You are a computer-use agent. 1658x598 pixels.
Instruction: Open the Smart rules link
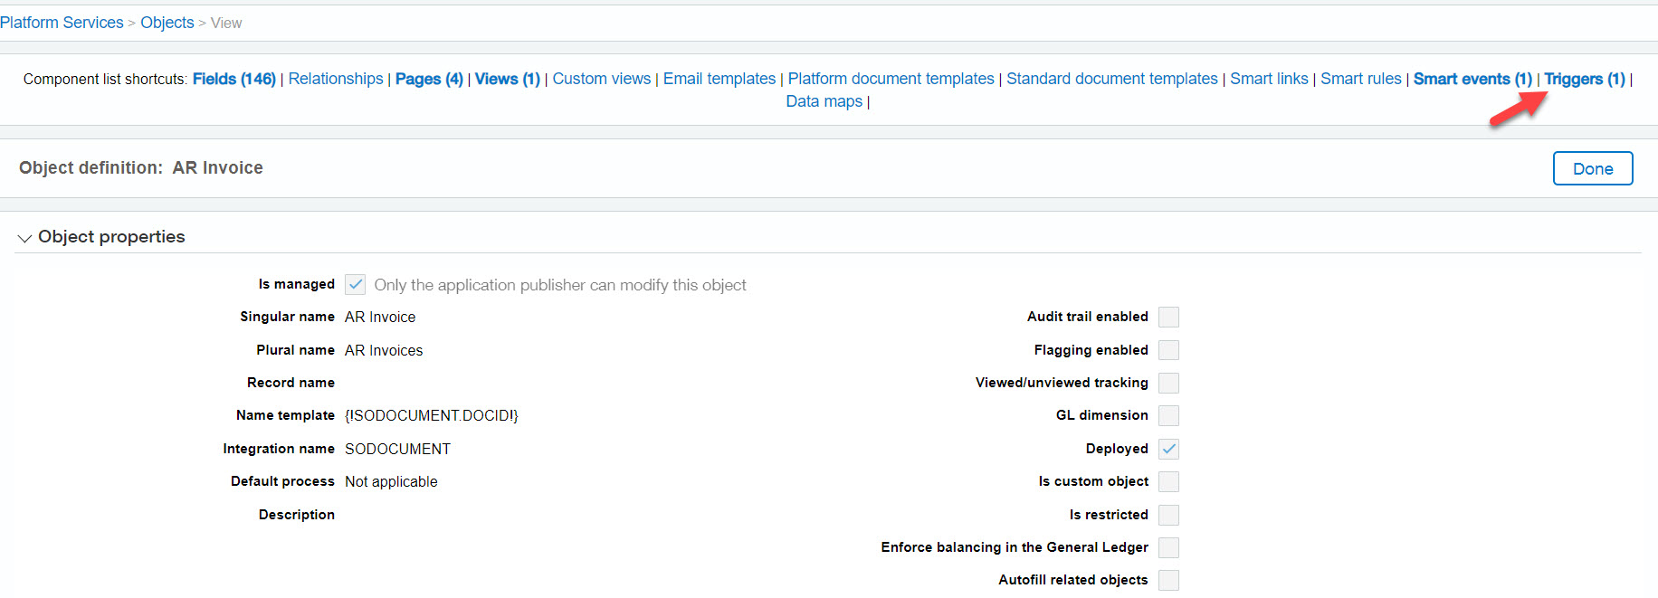pyautogui.click(x=1360, y=79)
